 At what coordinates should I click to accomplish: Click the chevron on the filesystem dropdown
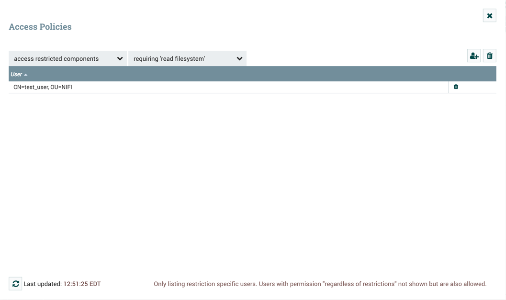pyautogui.click(x=239, y=58)
